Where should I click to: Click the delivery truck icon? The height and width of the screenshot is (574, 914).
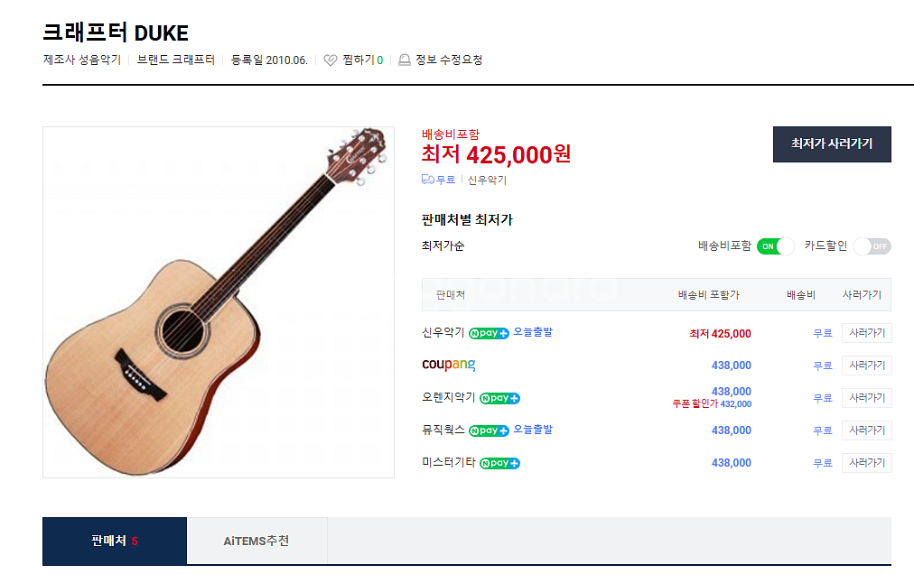[x=428, y=180]
